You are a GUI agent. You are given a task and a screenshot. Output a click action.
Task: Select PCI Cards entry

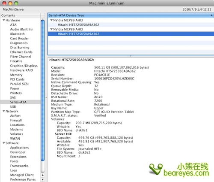pyautogui.click(x=17, y=79)
